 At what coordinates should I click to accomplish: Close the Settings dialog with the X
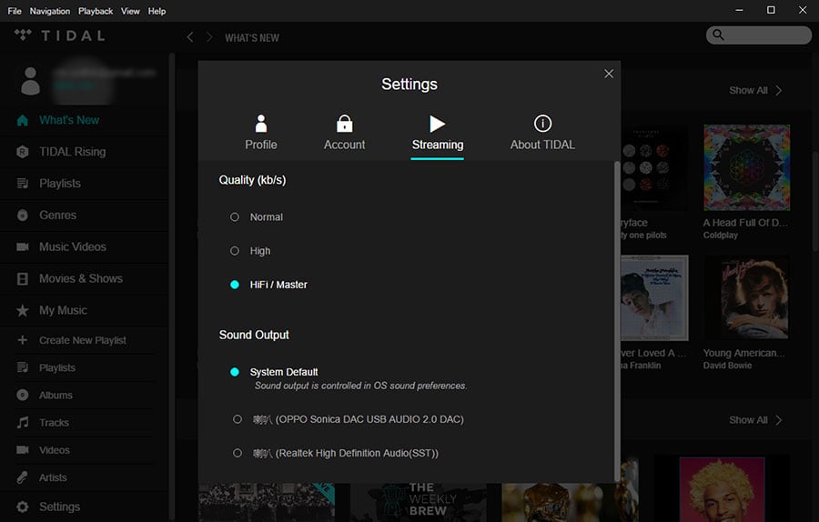609,74
